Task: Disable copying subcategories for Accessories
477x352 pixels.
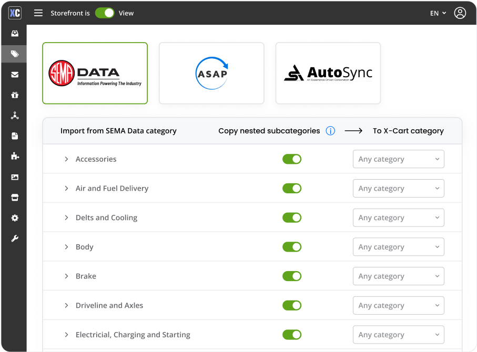Action: pos(292,159)
